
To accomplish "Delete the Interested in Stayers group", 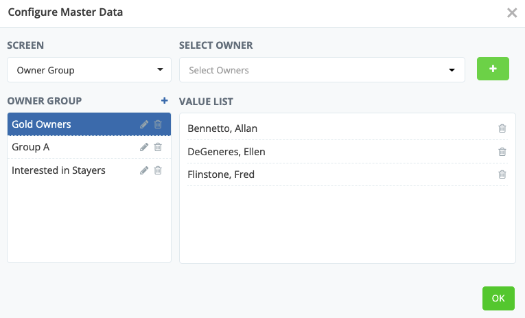I will click(158, 170).
